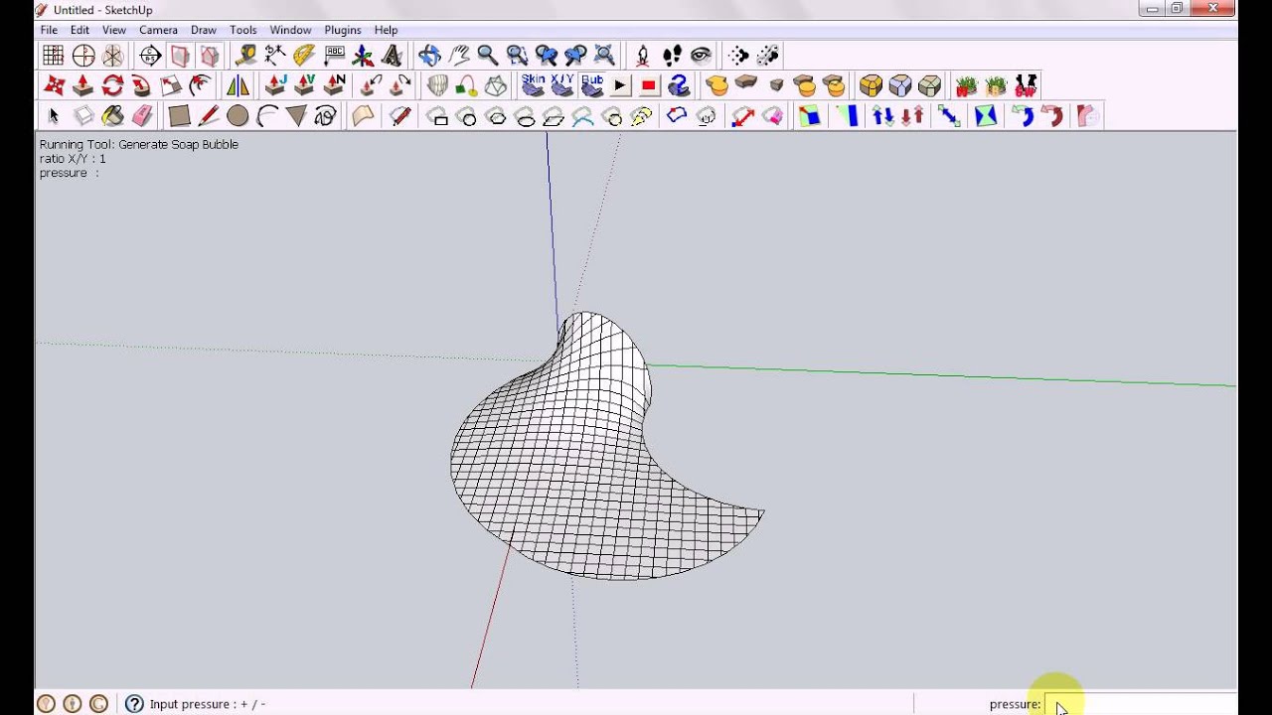1272x715 pixels.
Task: Select the Follow Me tool
Action: [x=141, y=85]
